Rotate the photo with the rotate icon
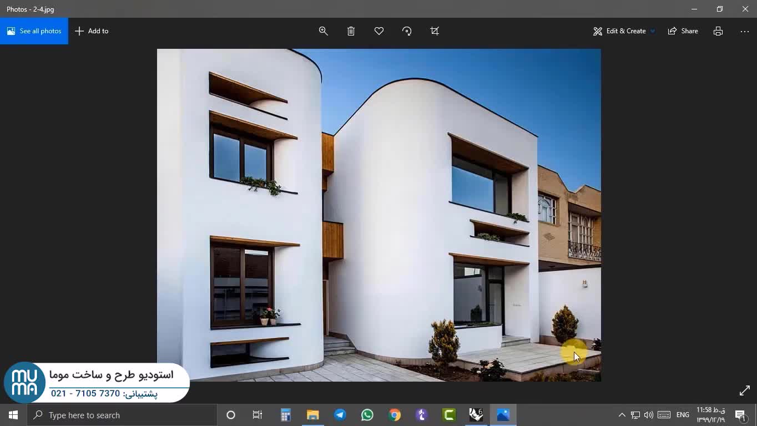 pyautogui.click(x=407, y=31)
